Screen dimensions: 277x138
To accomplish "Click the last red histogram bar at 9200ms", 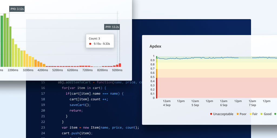I will [x=120, y=65].
